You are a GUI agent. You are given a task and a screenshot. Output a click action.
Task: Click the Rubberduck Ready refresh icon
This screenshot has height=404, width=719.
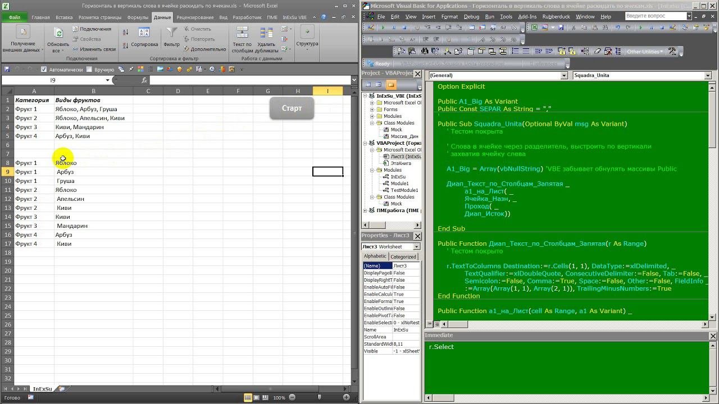(x=369, y=63)
